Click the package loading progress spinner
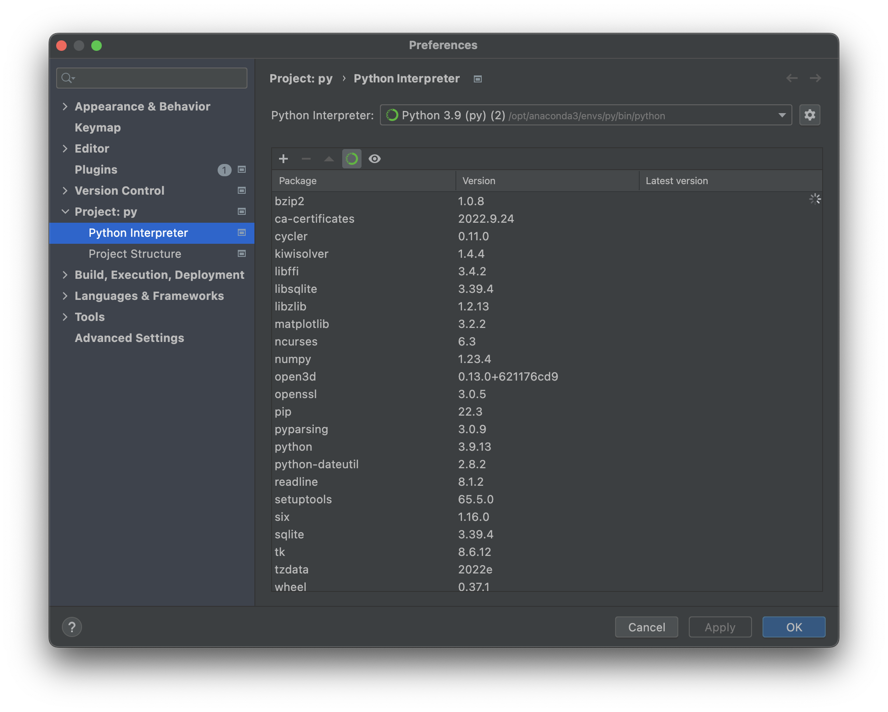Image resolution: width=888 pixels, height=712 pixels. tap(815, 199)
